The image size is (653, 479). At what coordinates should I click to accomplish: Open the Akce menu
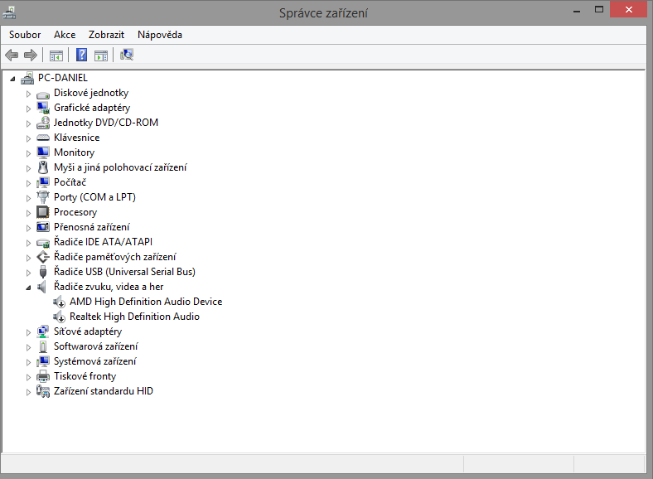65,35
